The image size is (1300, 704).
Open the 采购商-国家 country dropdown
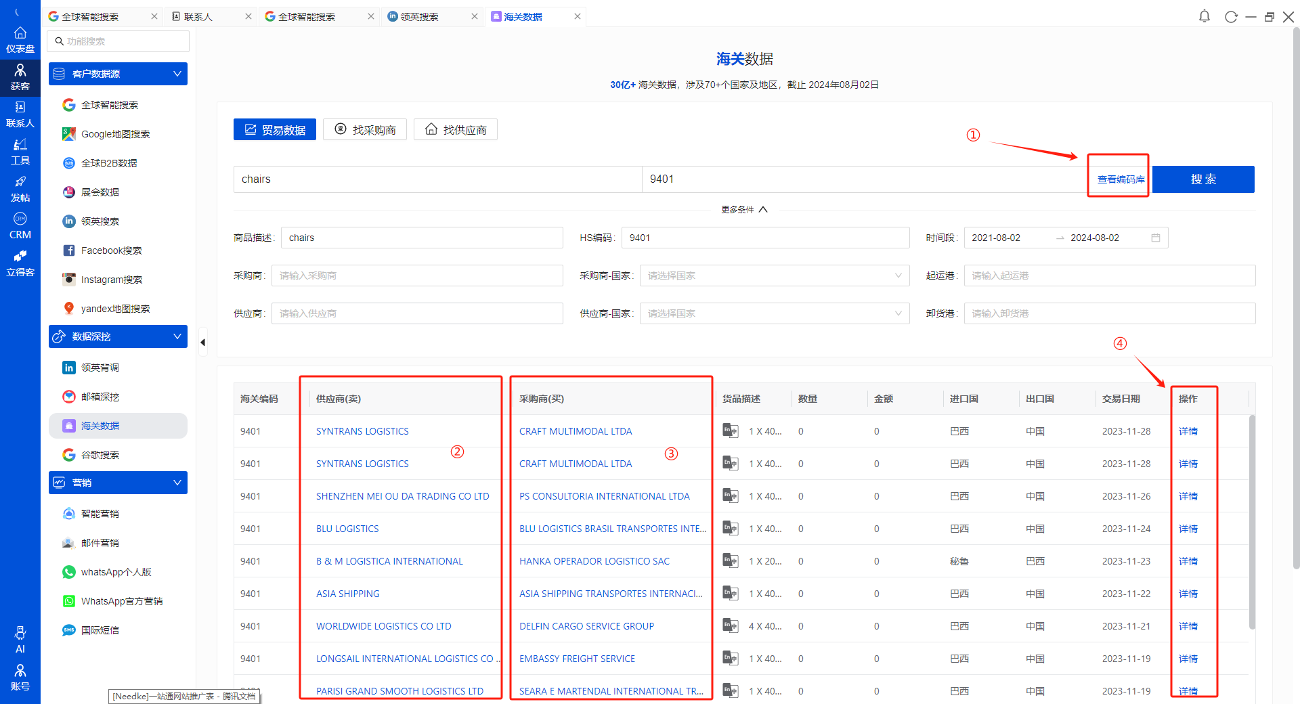(x=774, y=276)
